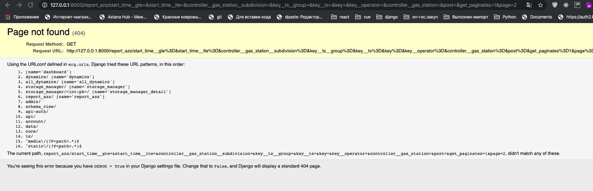Click the DEBUG = True setting text
593x191 pixels.
pos(110,166)
